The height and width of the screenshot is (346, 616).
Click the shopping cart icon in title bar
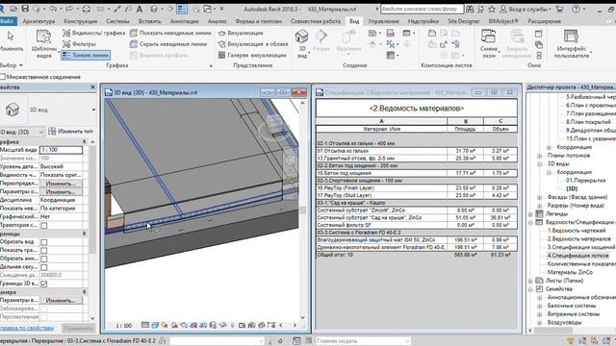(560, 9)
